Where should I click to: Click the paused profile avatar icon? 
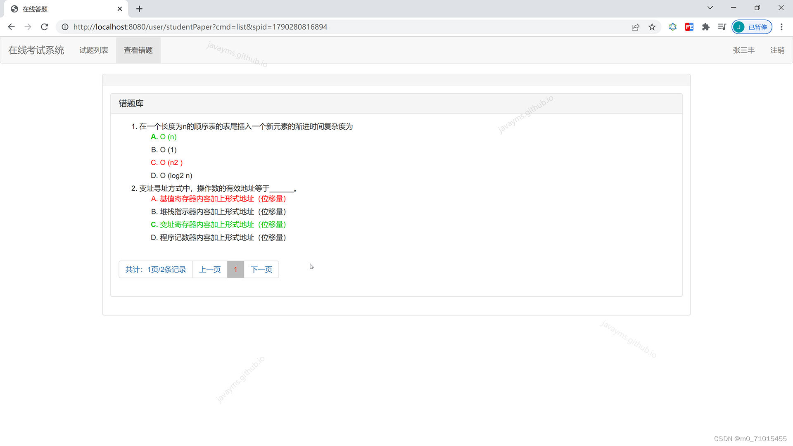[739, 27]
